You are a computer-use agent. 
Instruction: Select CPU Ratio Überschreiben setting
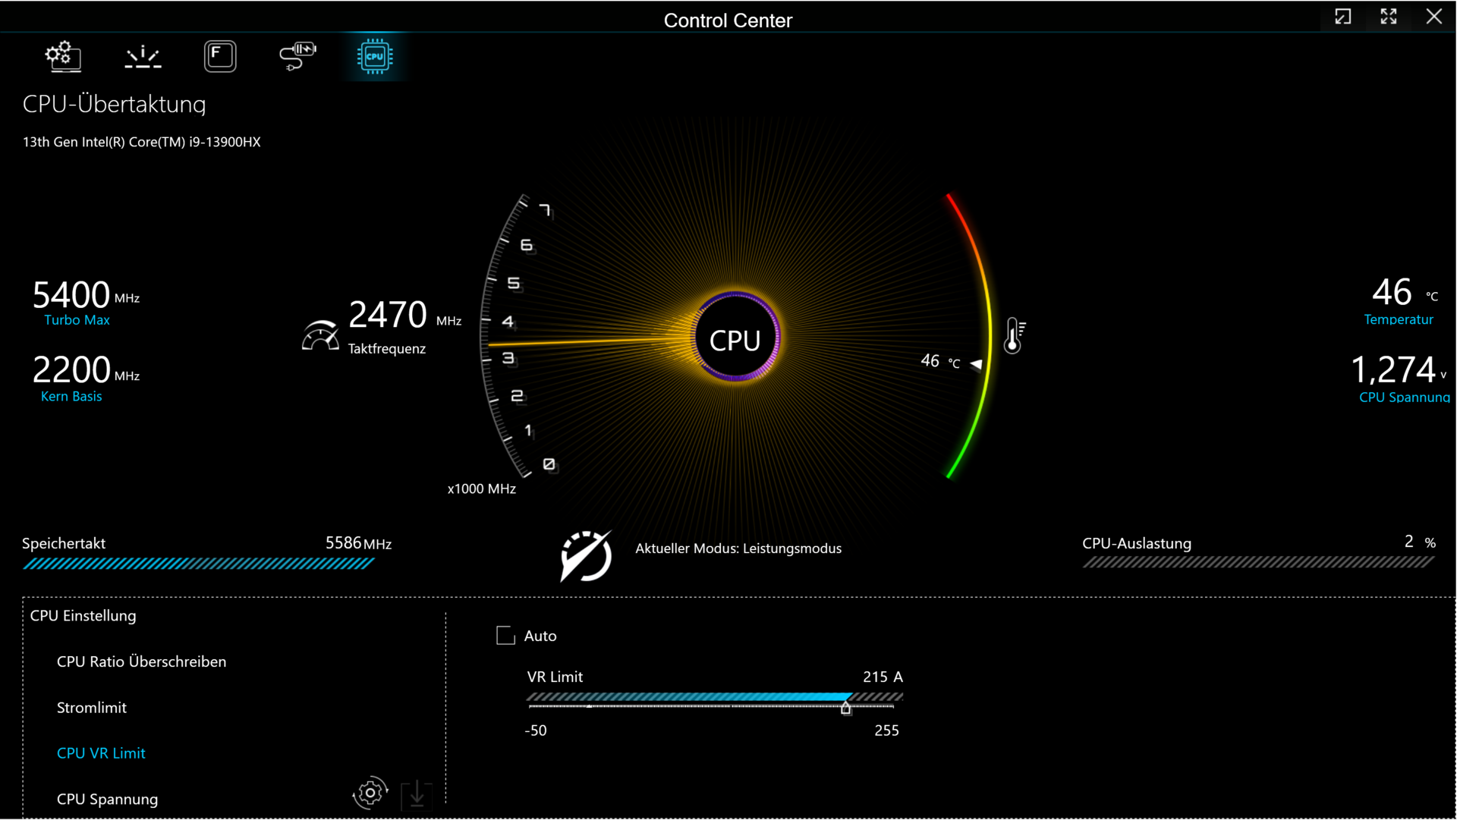[x=141, y=661]
